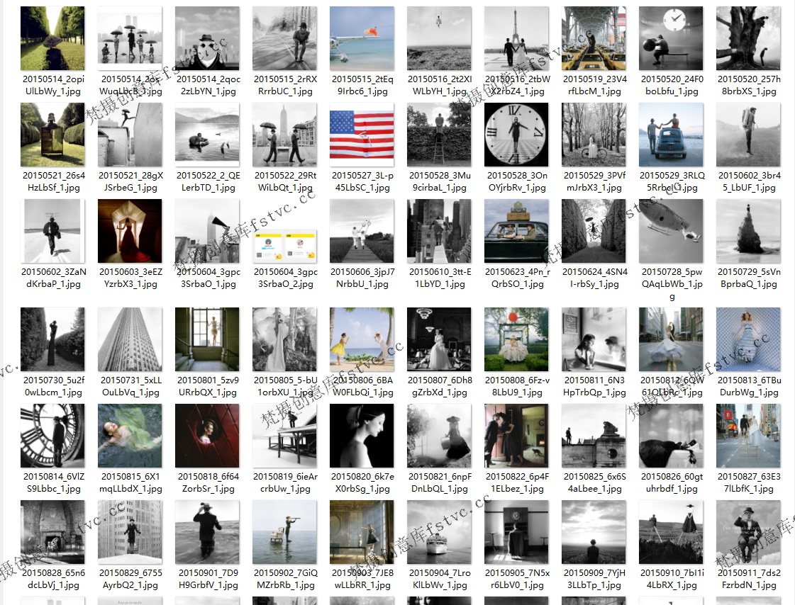Open the beach yellow dress thumbnail 20150806
Screen dimensions: 795x605
tap(362, 339)
